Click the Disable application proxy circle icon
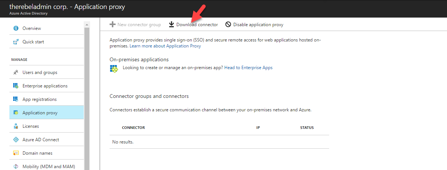Viewport: 447px width, 170px height. (x=228, y=25)
